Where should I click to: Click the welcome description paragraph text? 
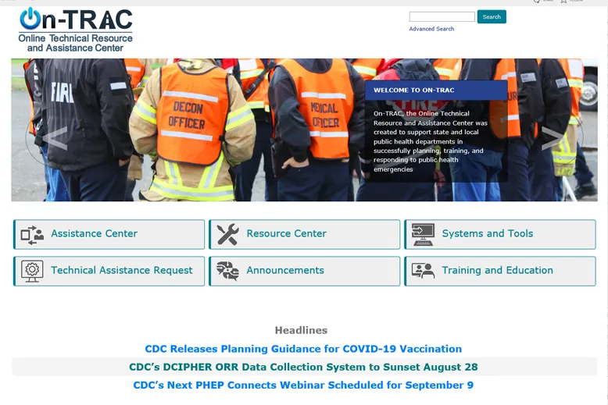tap(431, 141)
